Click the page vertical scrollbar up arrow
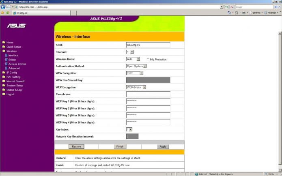The width and height of the screenshot is (282, 176). pyautogui.click(x=280, y=33)
